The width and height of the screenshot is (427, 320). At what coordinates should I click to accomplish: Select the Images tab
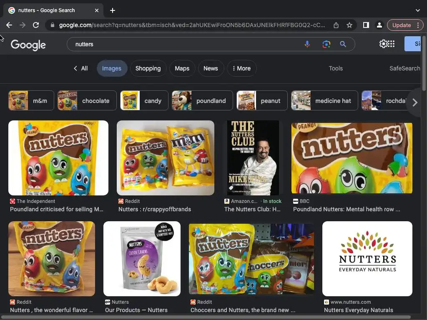tap(112, 68)
